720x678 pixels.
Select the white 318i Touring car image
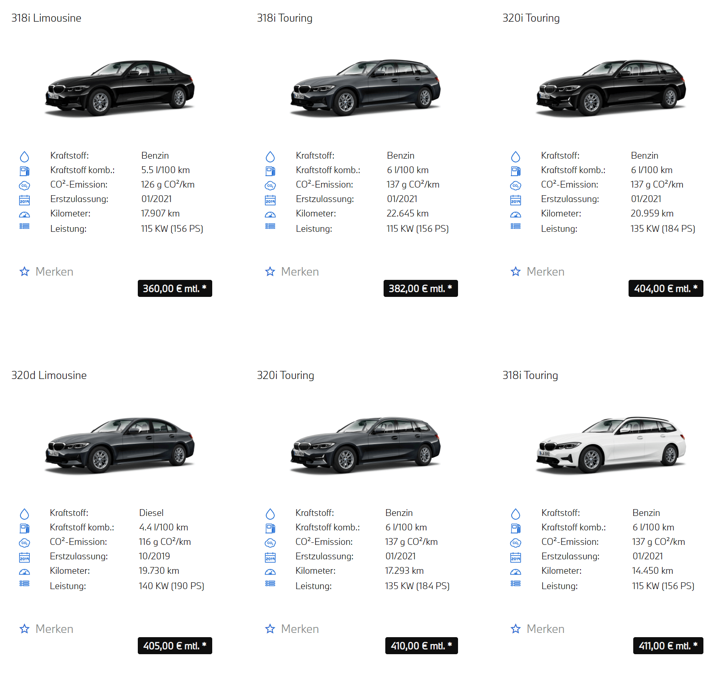pos(611,445)
